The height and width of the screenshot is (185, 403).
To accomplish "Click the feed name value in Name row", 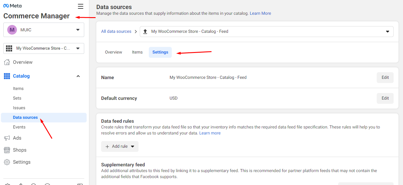I will pos(208,78).
